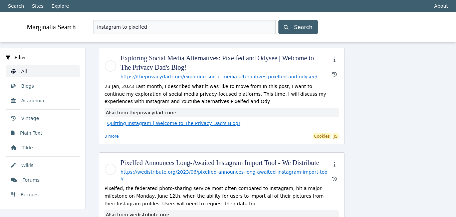Open history icon for Privacy Dad result

tap(334, 74)
